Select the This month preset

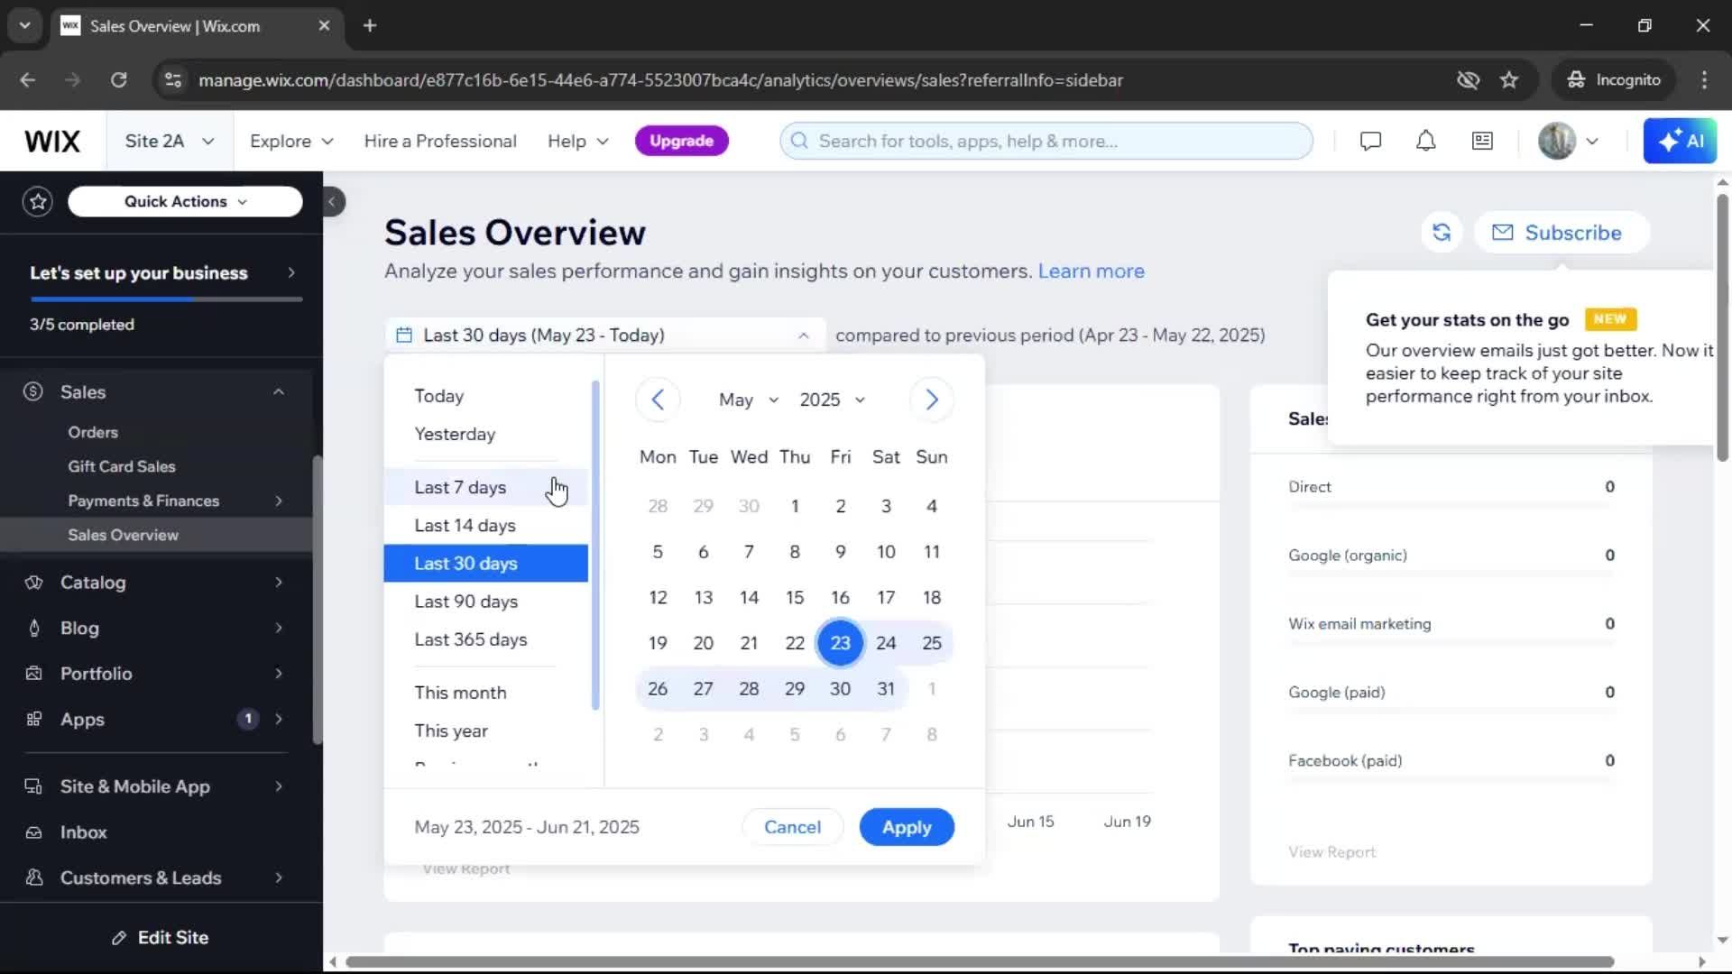point(485,693)
